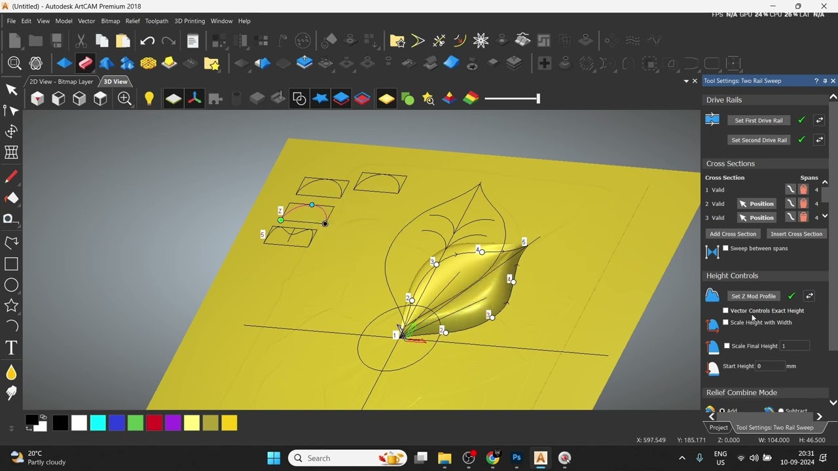Click the Add Cross Section button

point(733,234)
